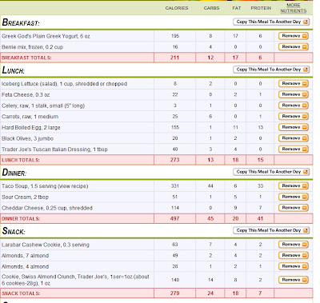Remove Larabar Cashew Cookie entry

point(294,245)
